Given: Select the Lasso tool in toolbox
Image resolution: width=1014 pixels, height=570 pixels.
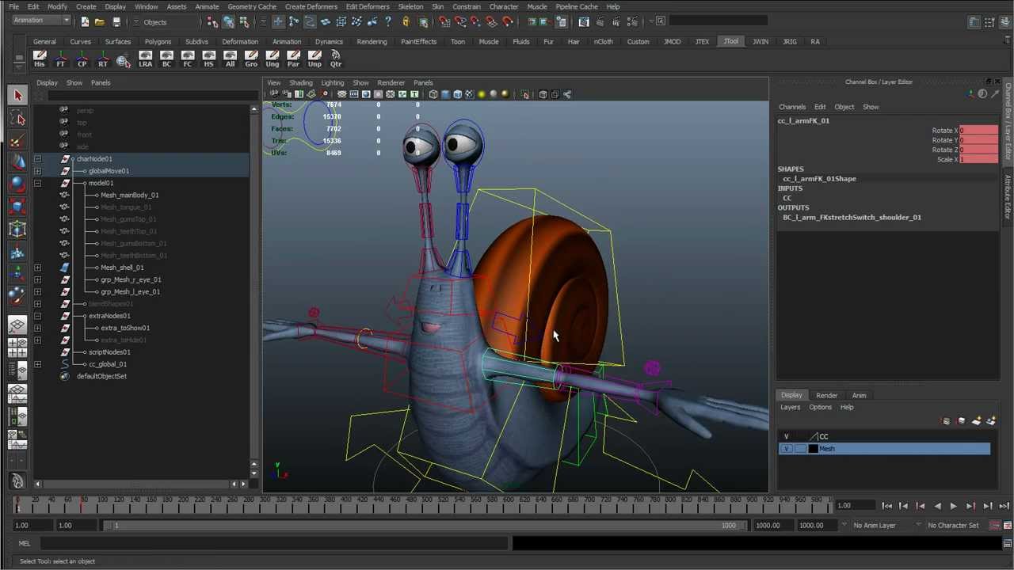Looking at the screenshot, I should [17, 119].
